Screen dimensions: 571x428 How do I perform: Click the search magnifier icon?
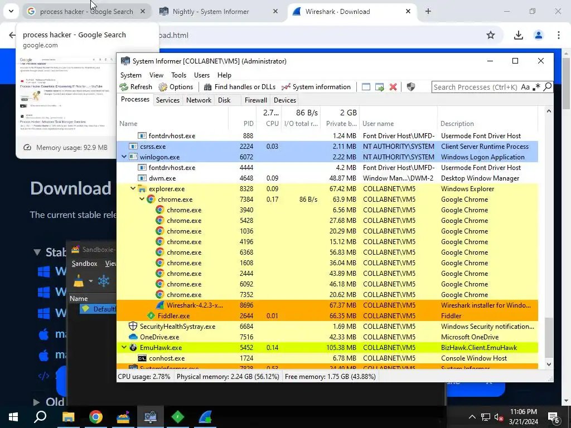[x=548, y=87]
